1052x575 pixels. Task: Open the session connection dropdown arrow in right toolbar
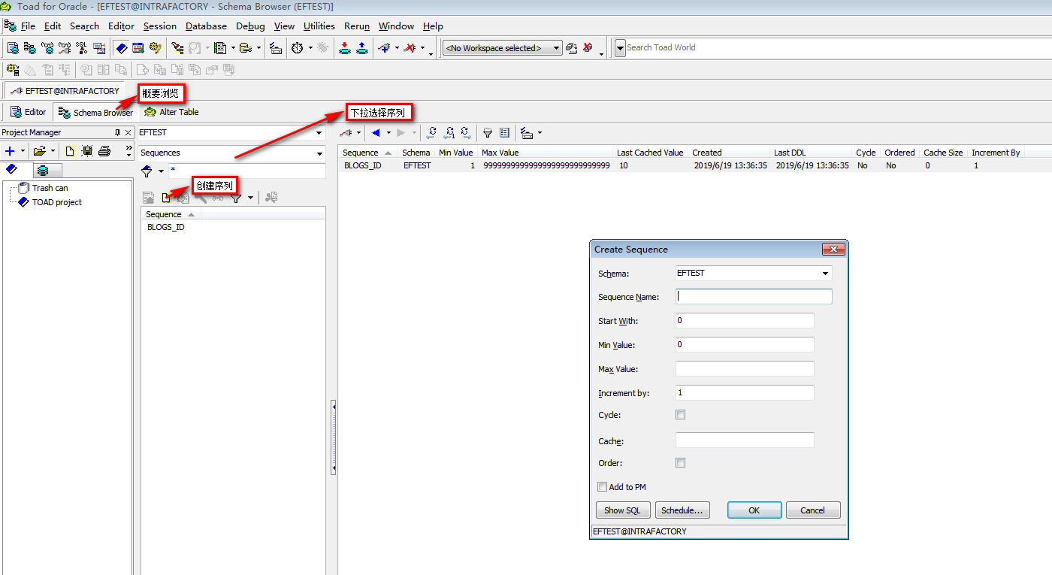tap(359, 133)
